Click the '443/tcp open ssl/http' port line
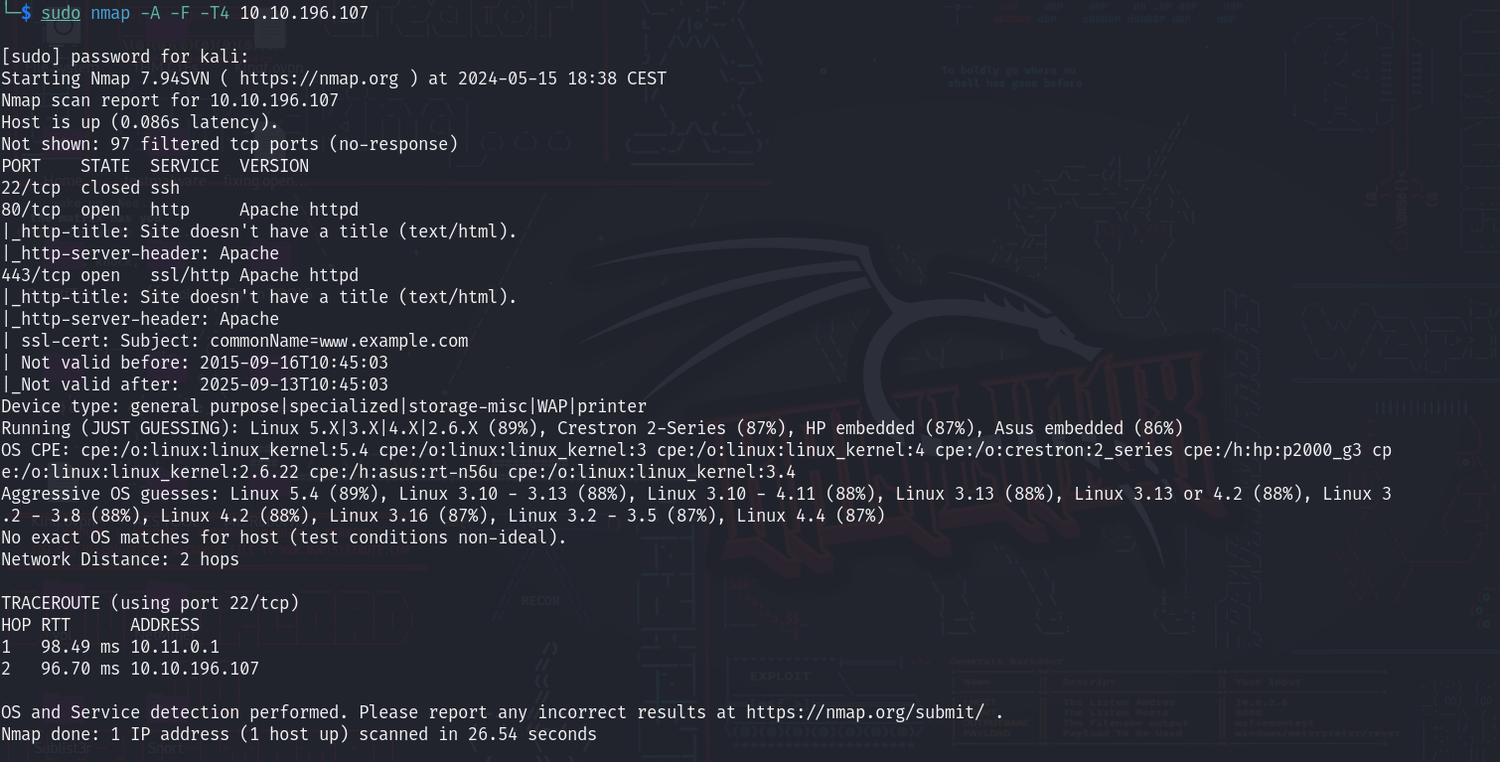The image size is (1500, 762). pos(180,275)
